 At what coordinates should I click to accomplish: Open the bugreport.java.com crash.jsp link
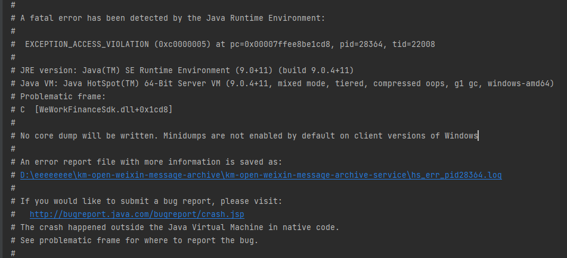tap(137, 215)
